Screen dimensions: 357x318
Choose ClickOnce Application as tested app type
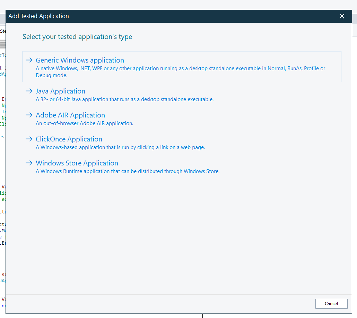[x=69, y=139]
